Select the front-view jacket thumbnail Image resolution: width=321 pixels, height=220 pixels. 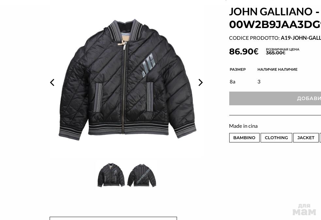111,175
